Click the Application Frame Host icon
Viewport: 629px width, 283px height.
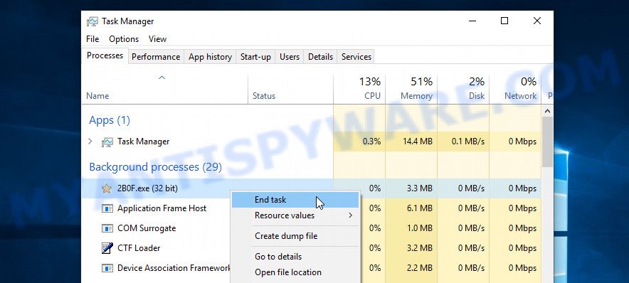pyautogui.click(x=107, y=208)
